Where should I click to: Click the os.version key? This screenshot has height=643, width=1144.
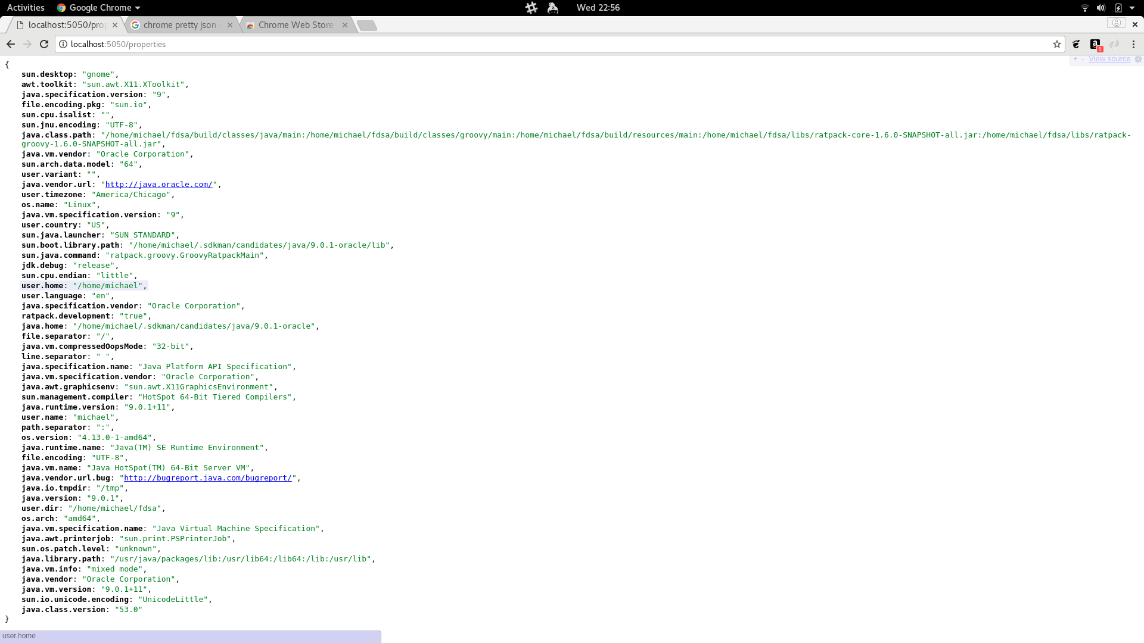[x=45, y=438]
